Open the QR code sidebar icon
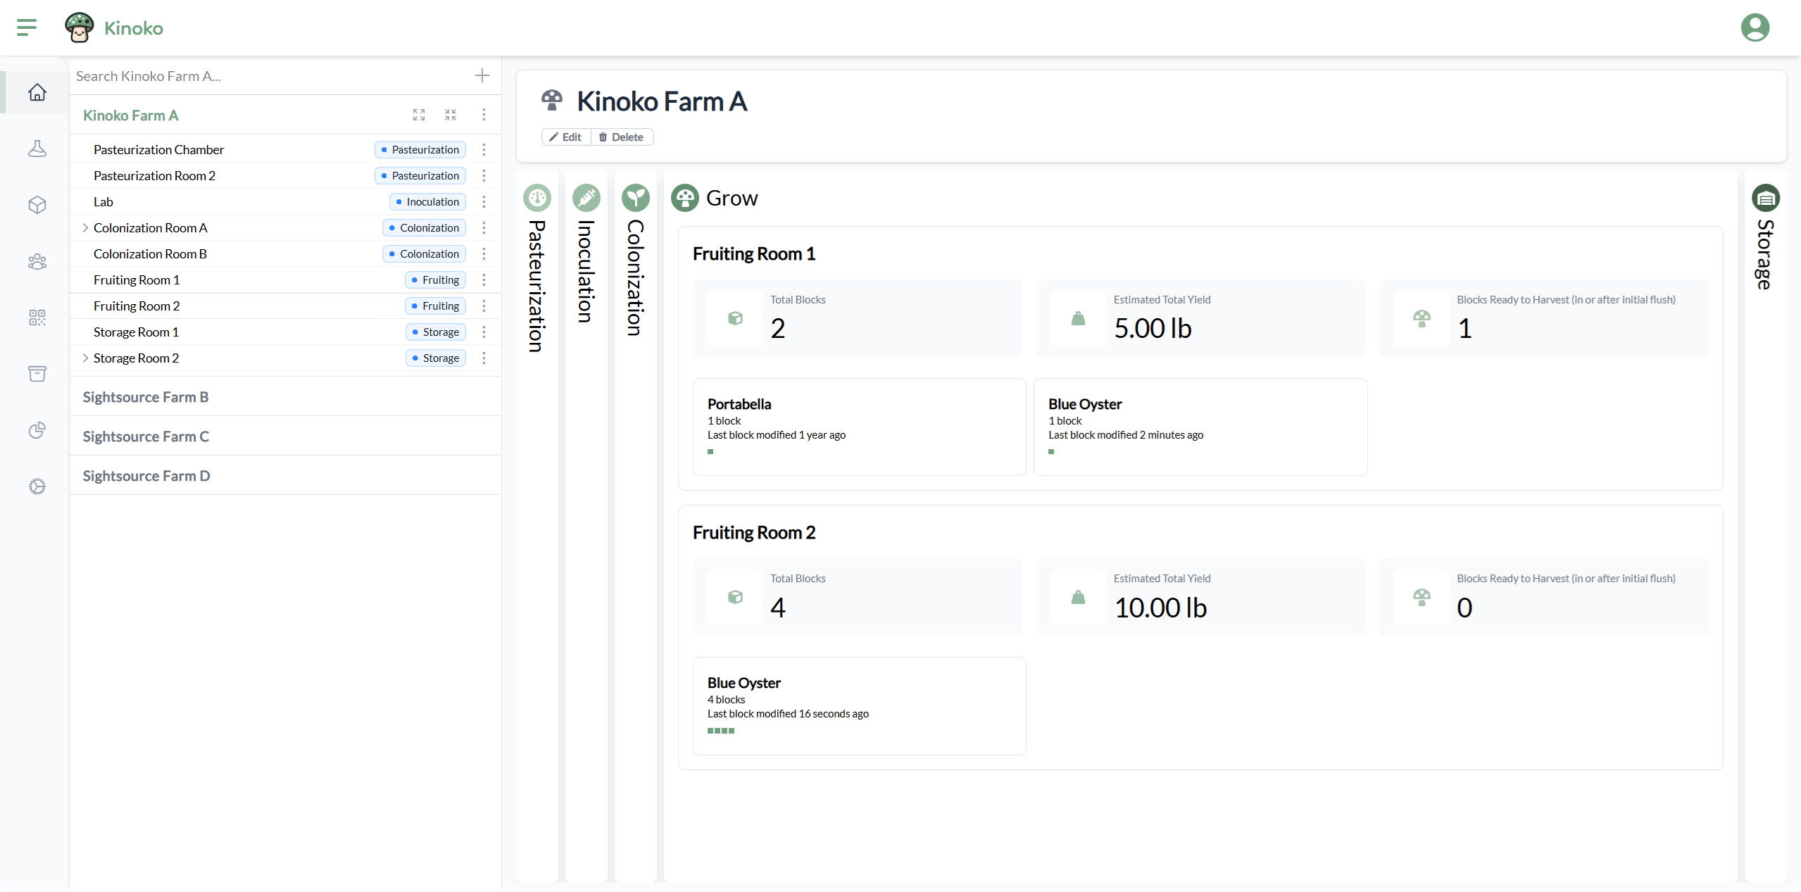Screen dimensions: 1801x892 [37, 318]
